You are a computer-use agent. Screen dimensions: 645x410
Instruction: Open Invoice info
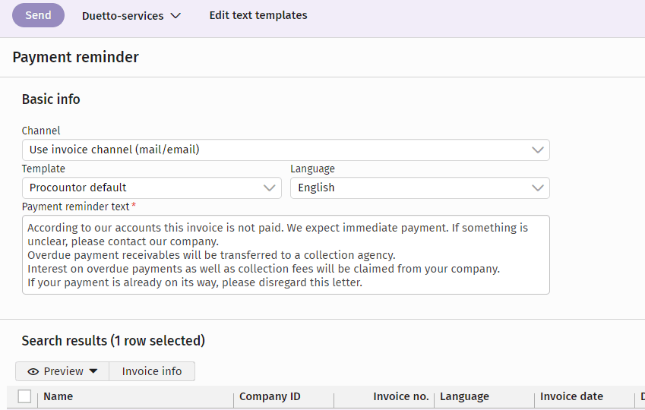tap(152, 371)
